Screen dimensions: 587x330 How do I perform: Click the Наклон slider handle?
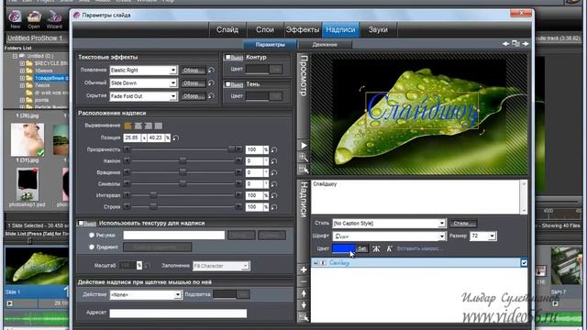(183, 161)
